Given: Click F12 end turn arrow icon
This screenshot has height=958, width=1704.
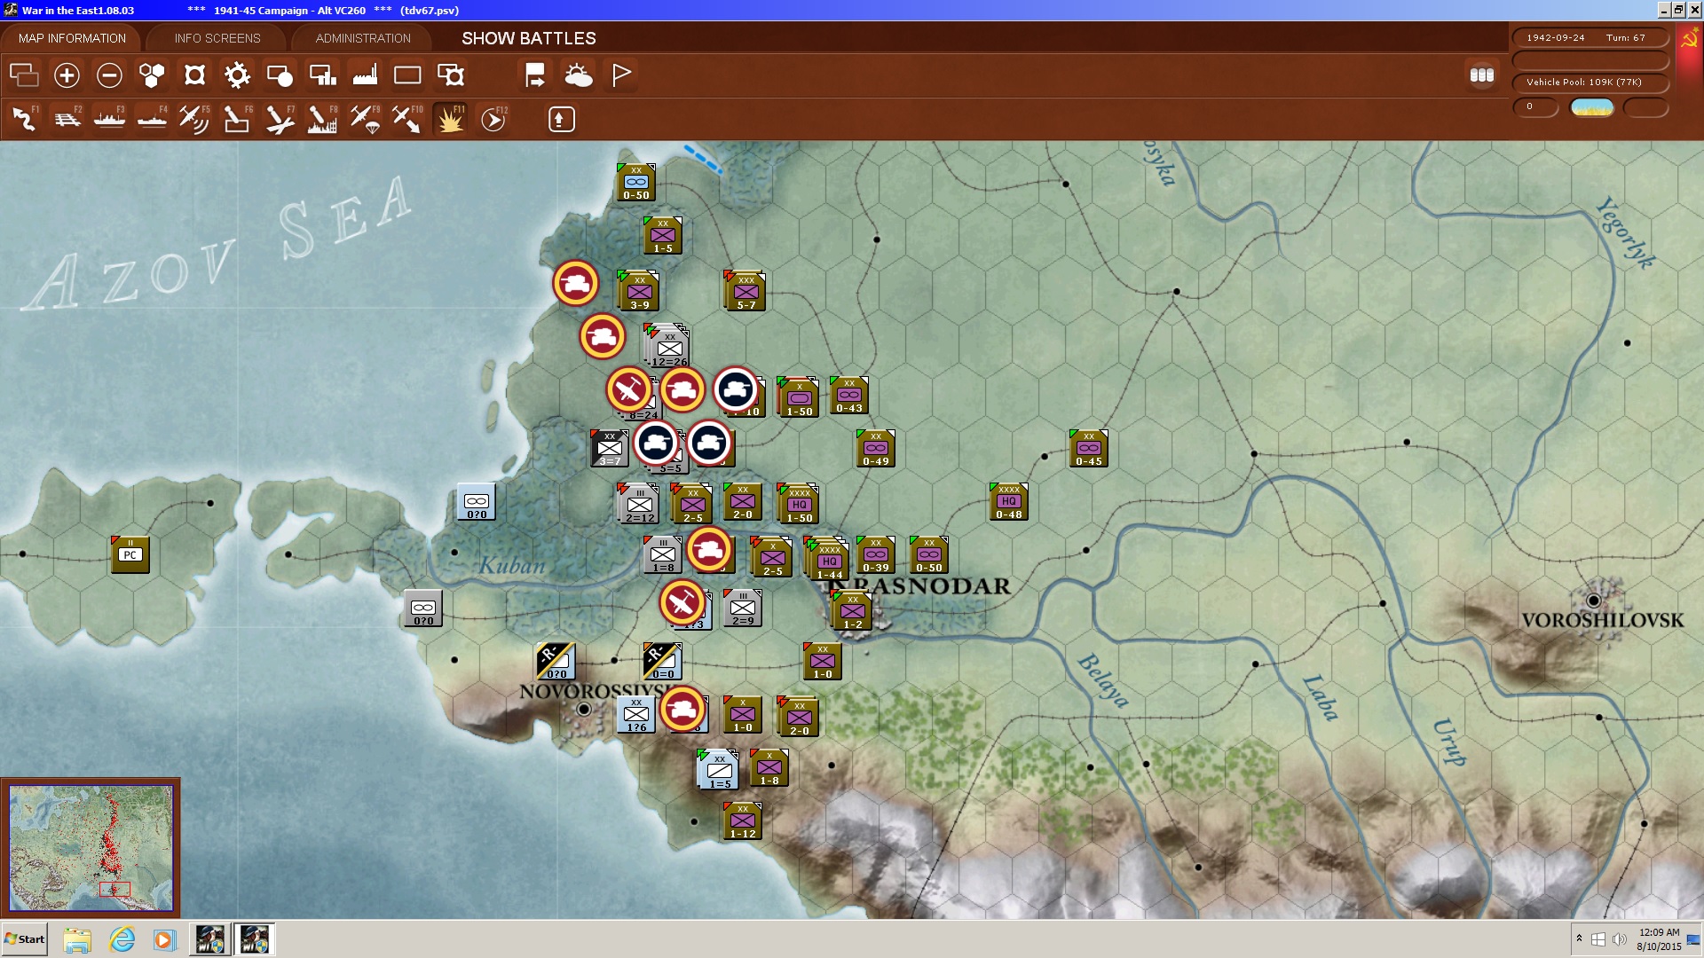Looking at the screenshot, I should pos(493,119).
